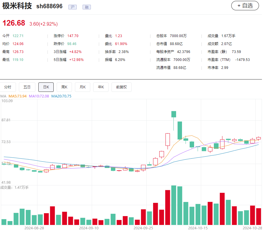Click the 总市值 value 88.68亿
This screenshot has width=264, height=232.
176,44
